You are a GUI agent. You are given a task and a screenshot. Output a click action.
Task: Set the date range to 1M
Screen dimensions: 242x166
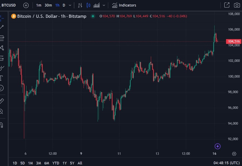(x=31, y=163)
